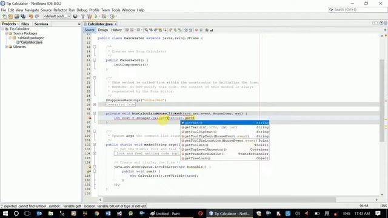Choose getTopLevelAncestor() suggestion

tap(224, 150)
